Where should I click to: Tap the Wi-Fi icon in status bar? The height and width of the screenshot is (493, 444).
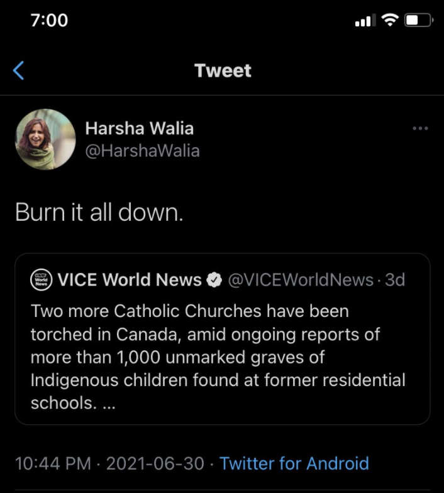click(x=391, y=20)
